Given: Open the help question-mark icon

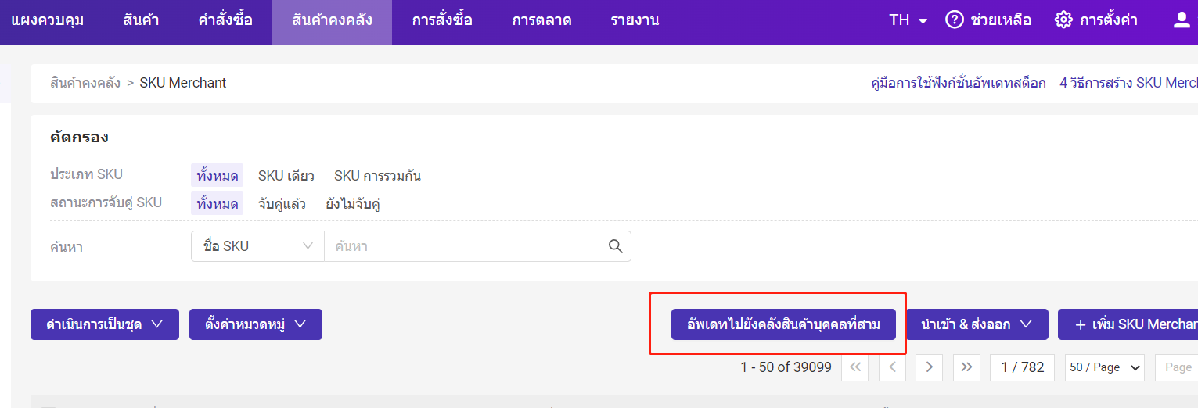Looking at the screenshot, I should (954, 20).
